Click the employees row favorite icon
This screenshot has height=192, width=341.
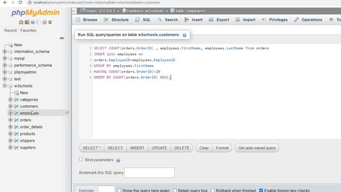point(67,113)
